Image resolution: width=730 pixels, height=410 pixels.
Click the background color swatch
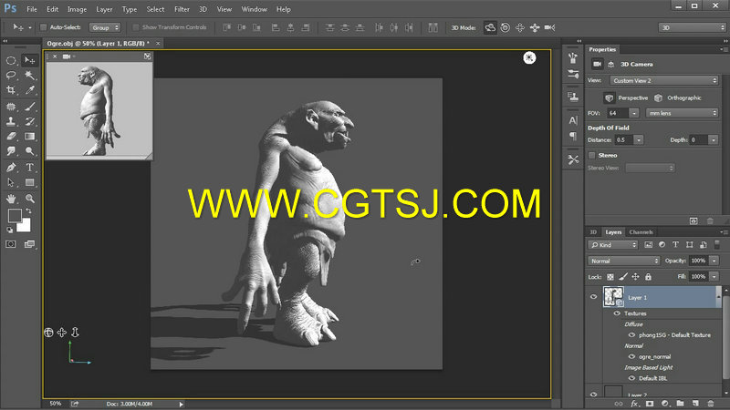click(x=26, y=227)
